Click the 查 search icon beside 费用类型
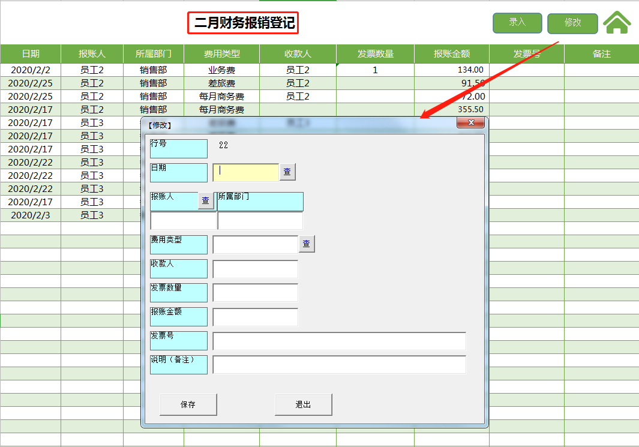 (x=307, y=244)
